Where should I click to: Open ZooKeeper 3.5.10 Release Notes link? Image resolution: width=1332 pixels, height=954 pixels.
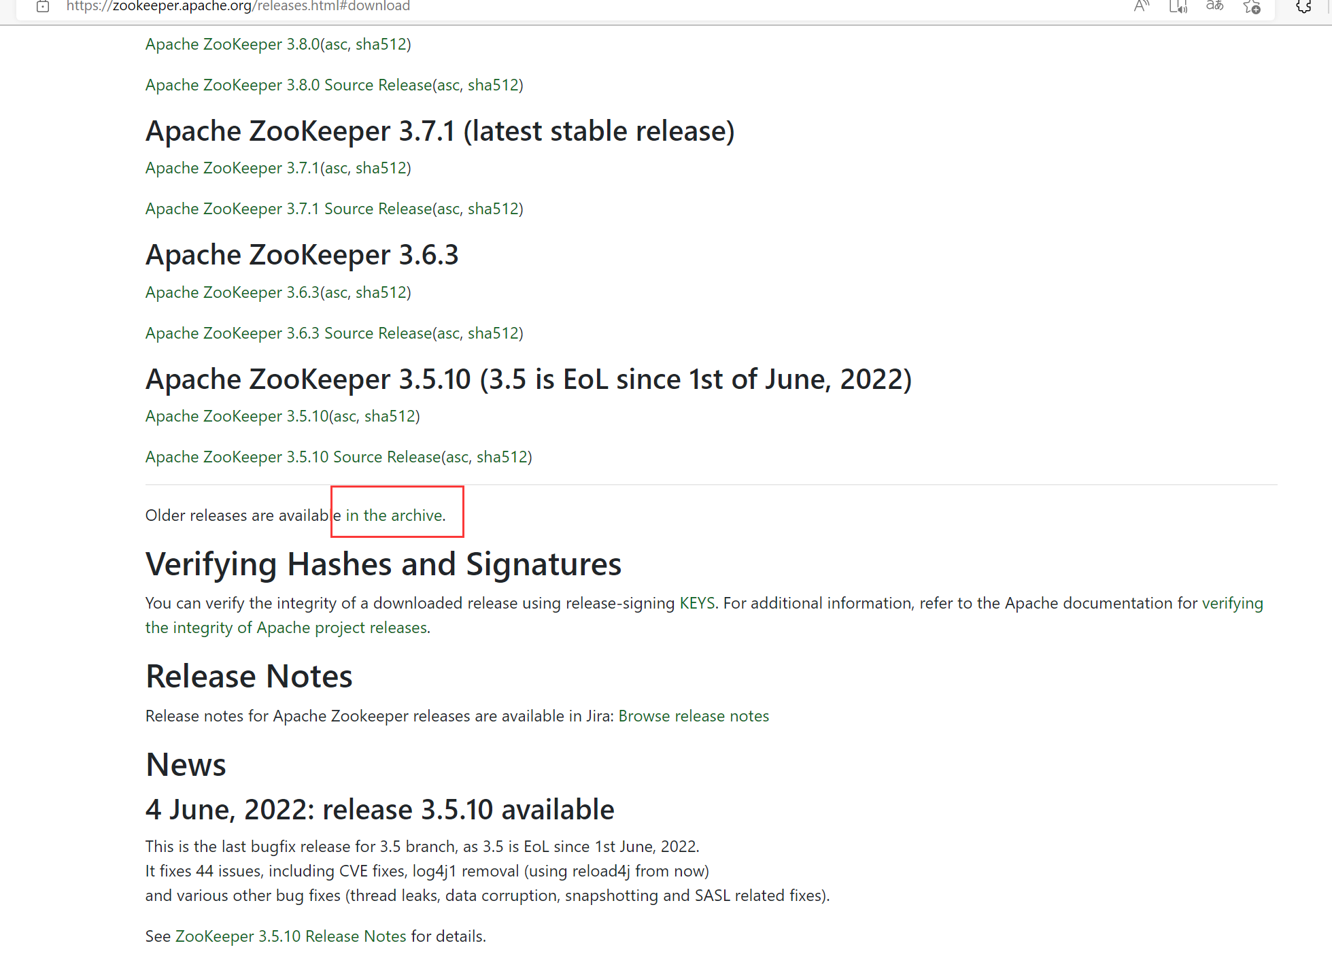point(290,936)
